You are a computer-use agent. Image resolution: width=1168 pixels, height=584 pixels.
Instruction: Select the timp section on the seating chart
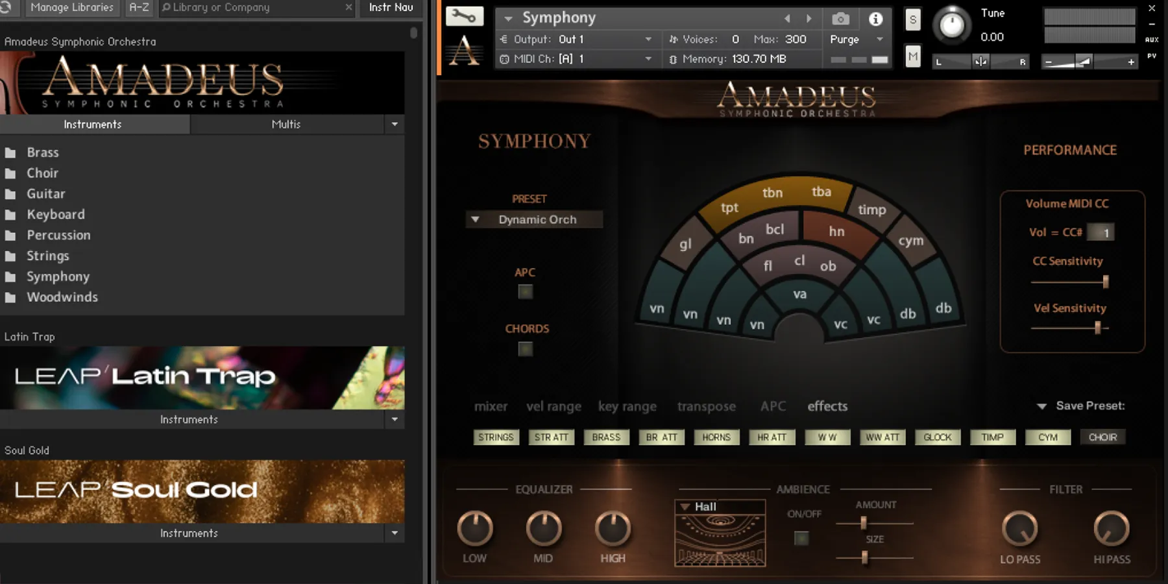[871, 210]
